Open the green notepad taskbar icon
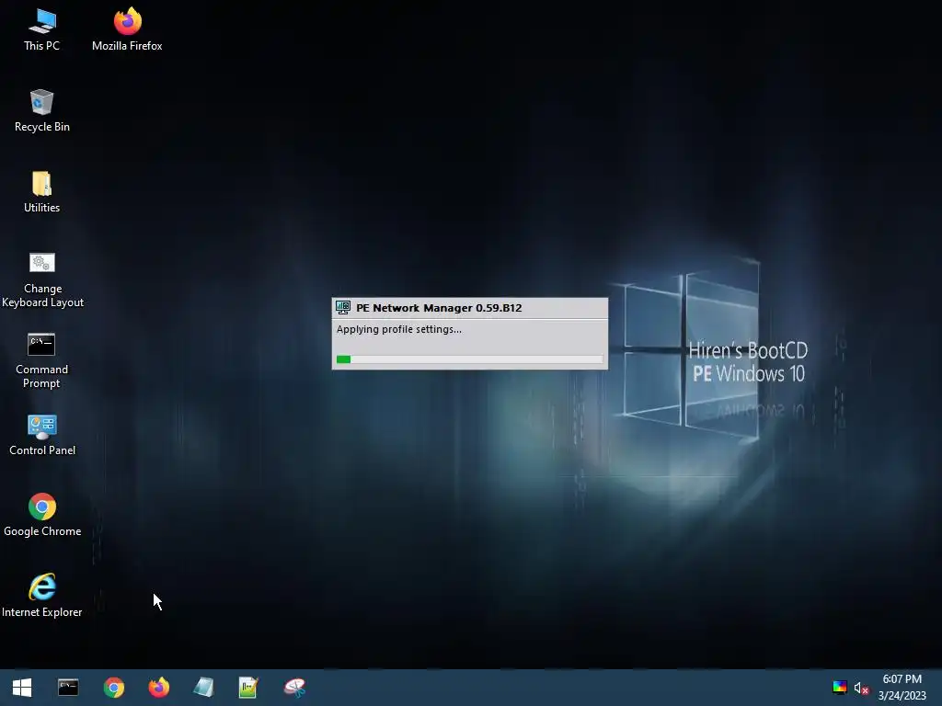Screen dimensions: 942x706 coord(248,688)
